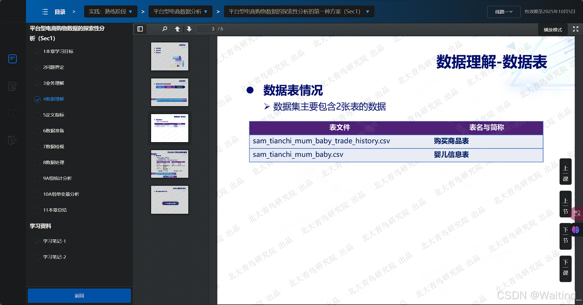
Task: Click the 学习资料 section heading
Action: pyautogui.click(x=40, y=226)
